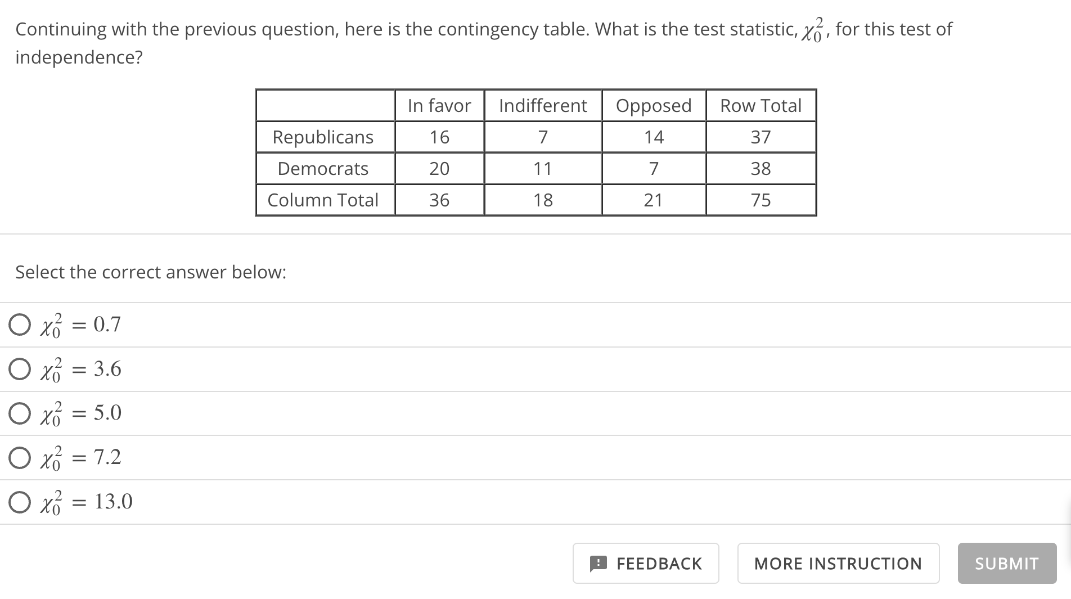The image size is (1071, 599).
Task: Click the Indifferent column header
Action: click(543, 105)
